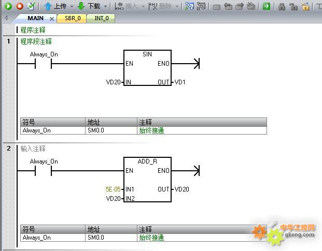Click the green go-to arrow icon

click(266, 6)
